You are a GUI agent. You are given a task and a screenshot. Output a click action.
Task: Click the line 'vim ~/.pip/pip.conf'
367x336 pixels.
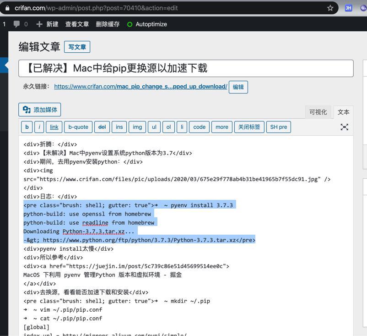point(71,310)
